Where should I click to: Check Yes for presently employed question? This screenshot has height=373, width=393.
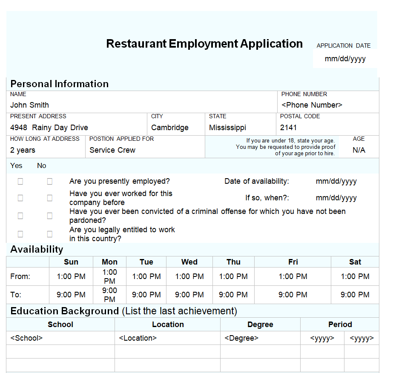20,182
